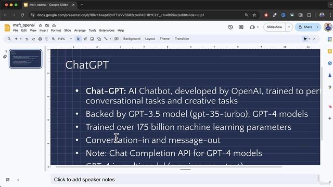Open the Extensions menu

click(x=107, y=30)
